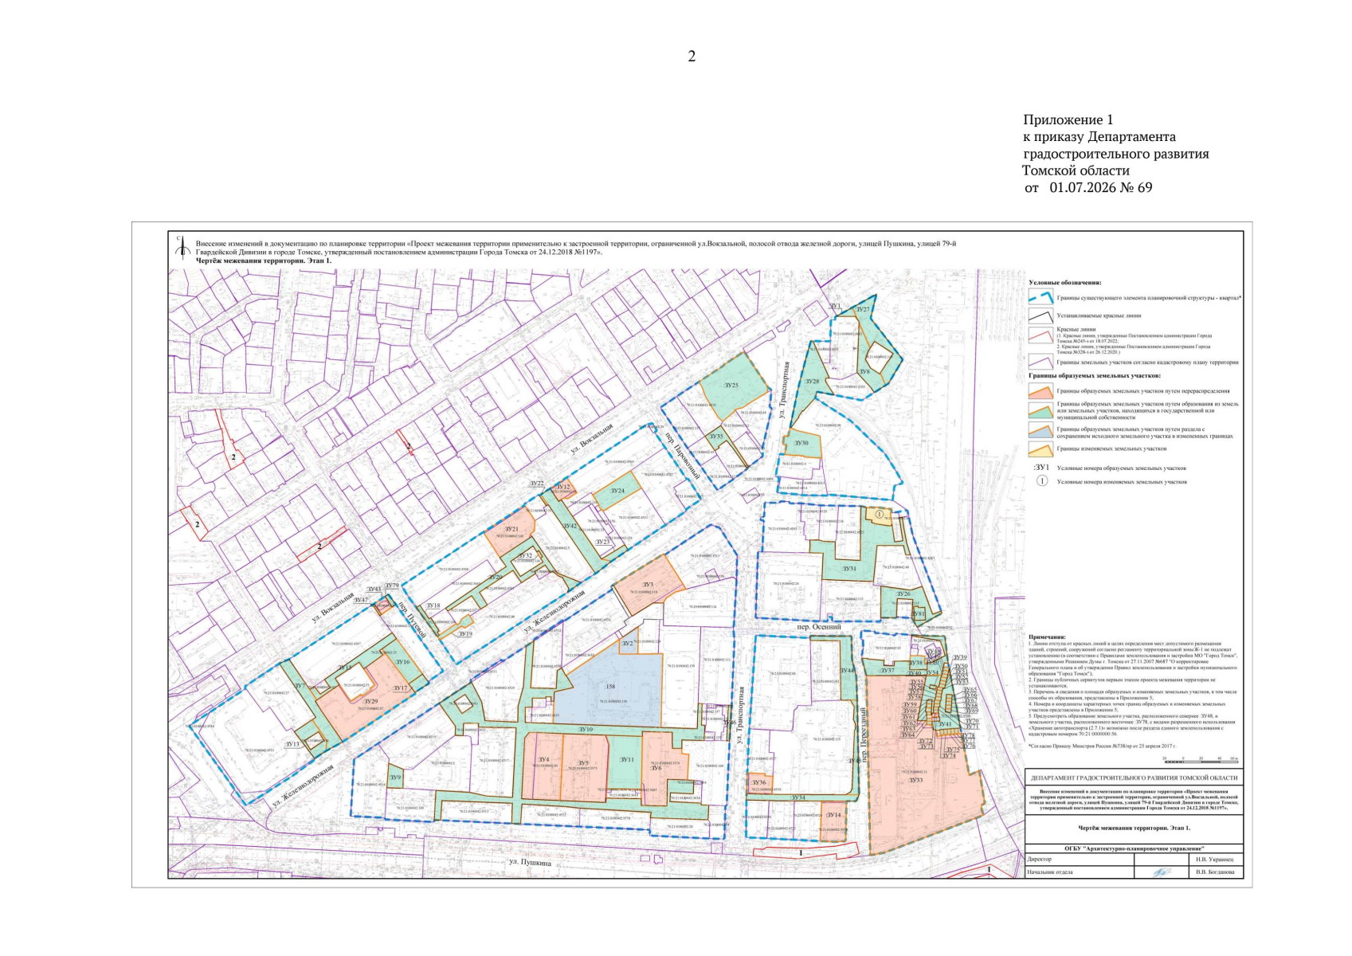Click the 'ул. Пушкина' street label

[530, 862]
